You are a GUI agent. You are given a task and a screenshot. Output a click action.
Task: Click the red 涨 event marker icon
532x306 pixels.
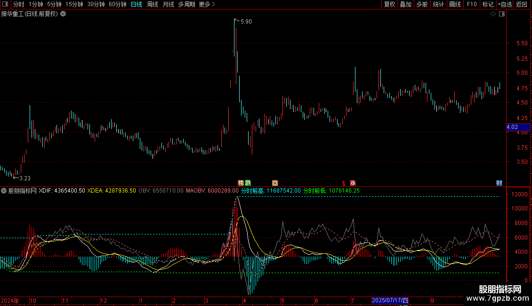tap(353, 183)
